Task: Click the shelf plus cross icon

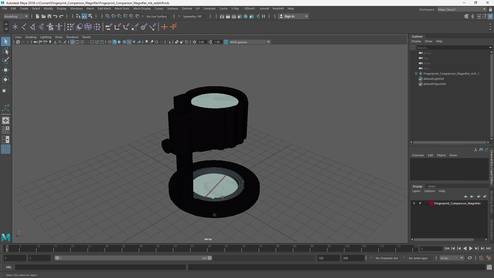Action: [164, 27]
